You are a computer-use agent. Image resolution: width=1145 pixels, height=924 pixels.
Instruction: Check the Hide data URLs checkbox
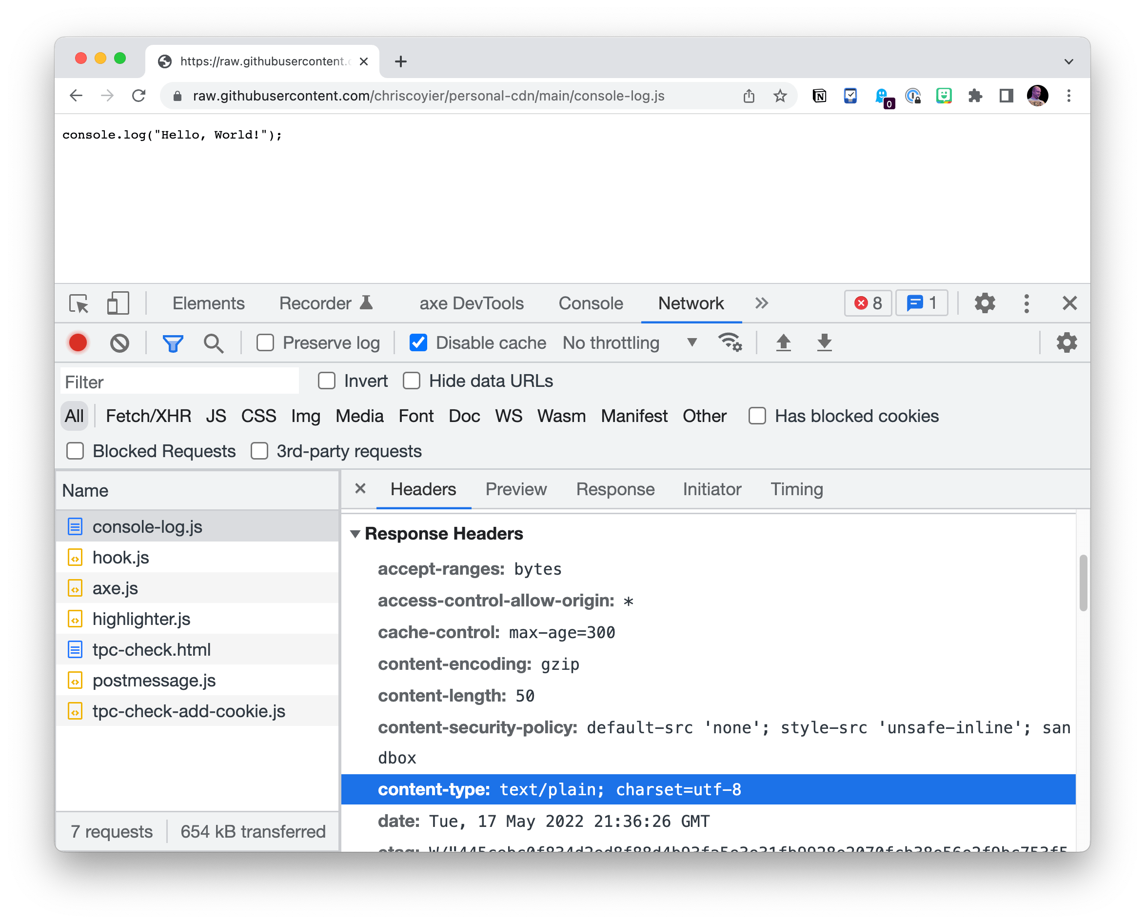tap(412, 381)
